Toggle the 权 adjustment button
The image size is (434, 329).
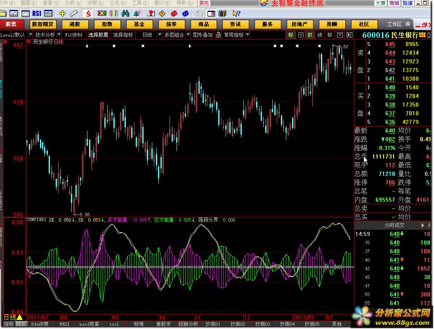pos(310,35)
